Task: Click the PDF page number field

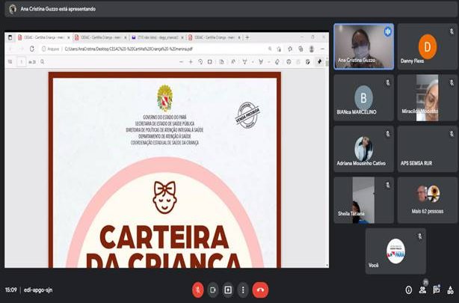Action: coord(22,62)
